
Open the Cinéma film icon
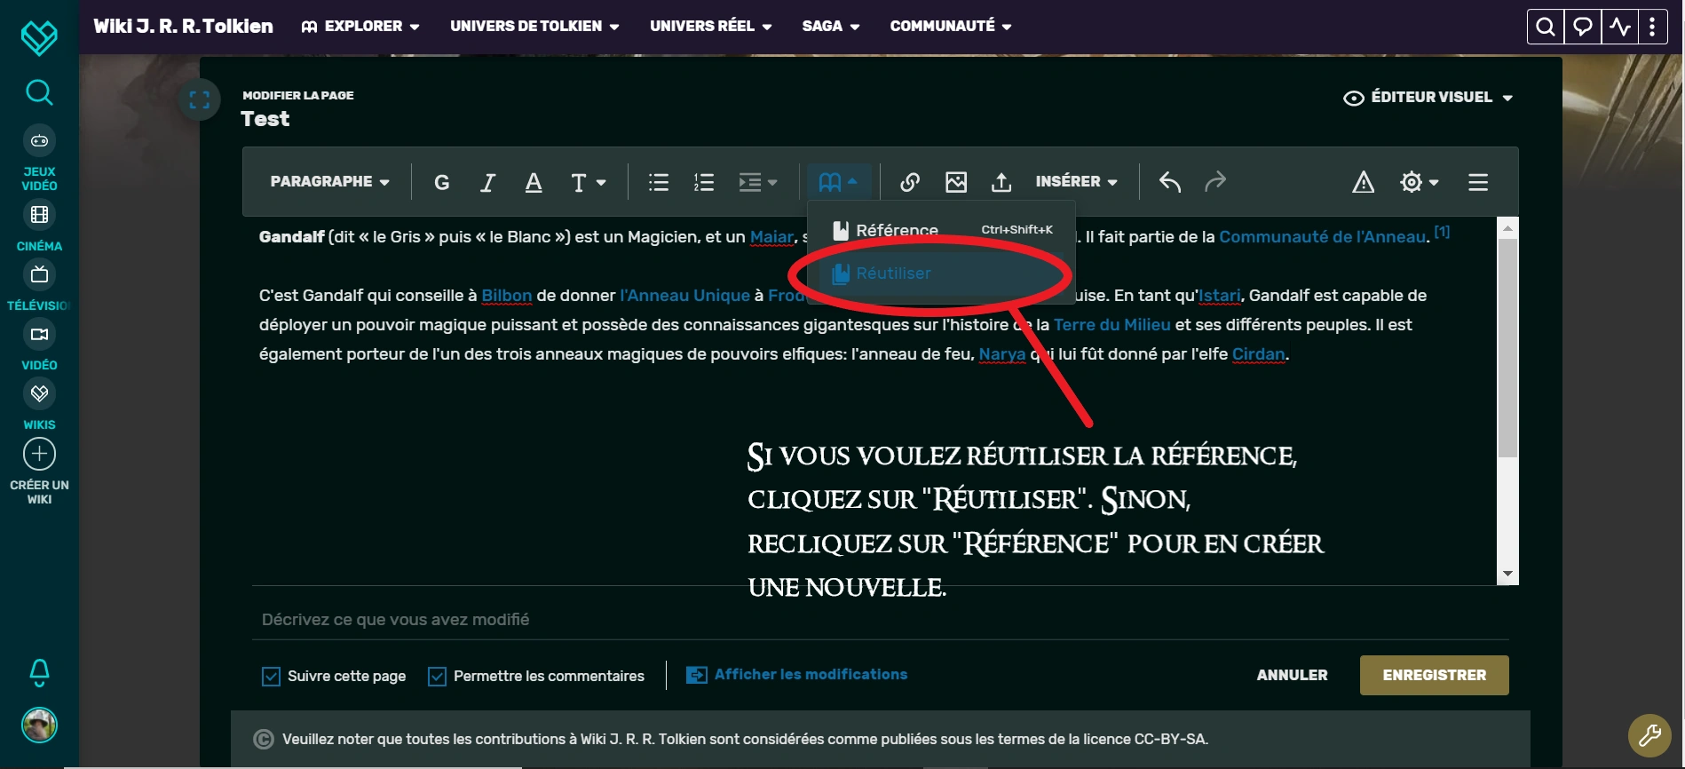coord(39,215)
